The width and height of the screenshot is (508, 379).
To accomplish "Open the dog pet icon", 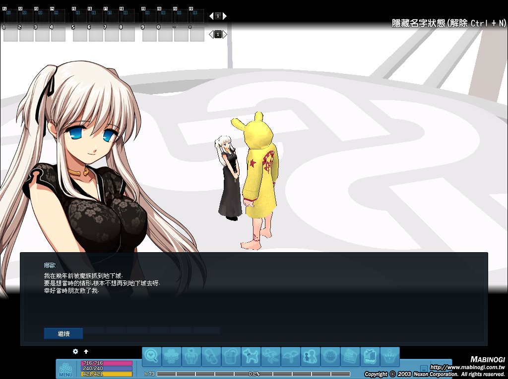I will pos(251,356).
